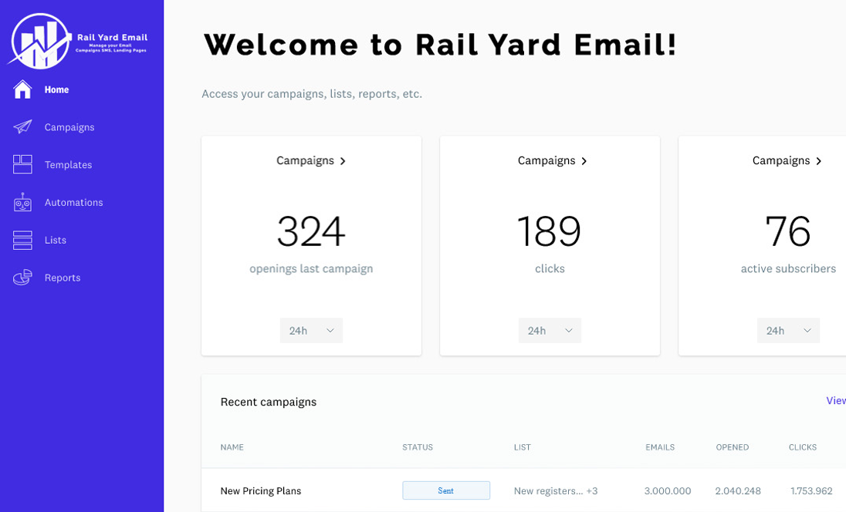The height and width of the screenshot is (512, 846).
Task: Click the New registers list entry
Action: [549, 490]
